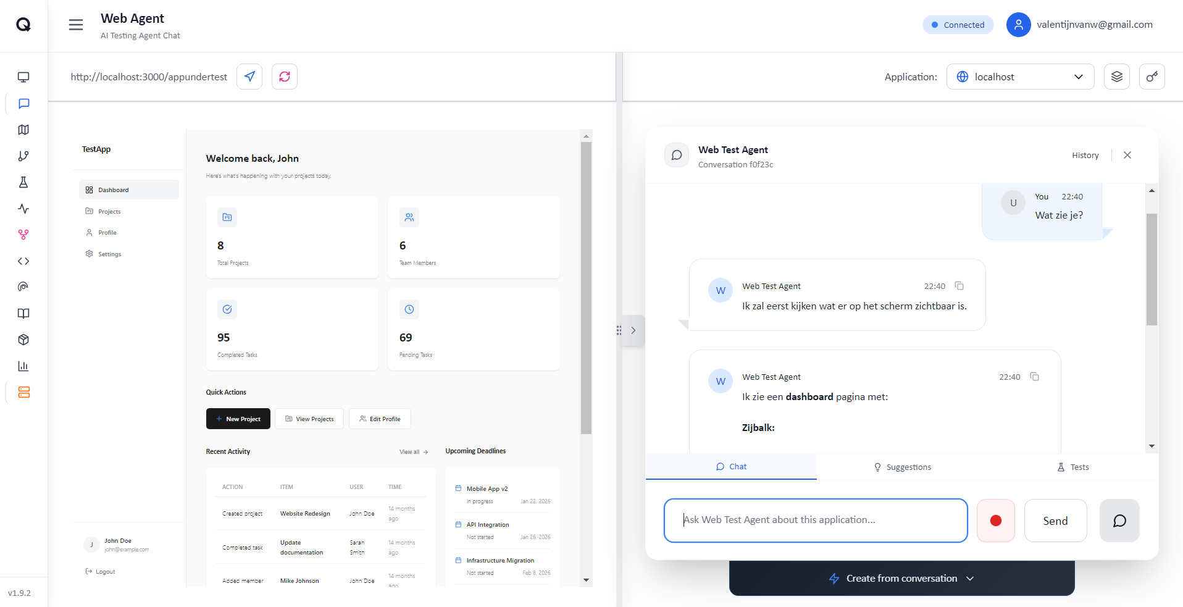Click the red record button
Screen dimensions: 1183x607
(x=996, y=521)
